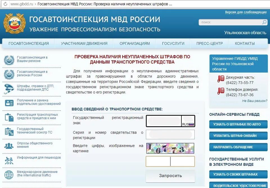270x188 pixels.
Task: Open the ГОСУСЛУГИ menu
Action: [x=173, y=43]
